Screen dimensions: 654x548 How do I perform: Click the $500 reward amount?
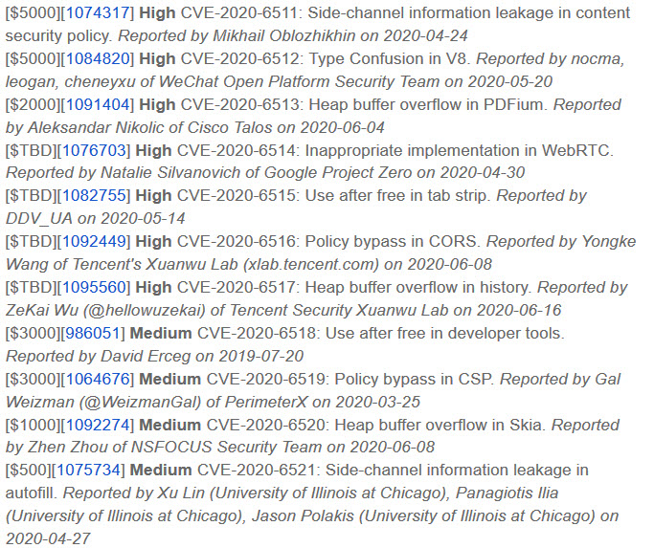tap(29, 470)
